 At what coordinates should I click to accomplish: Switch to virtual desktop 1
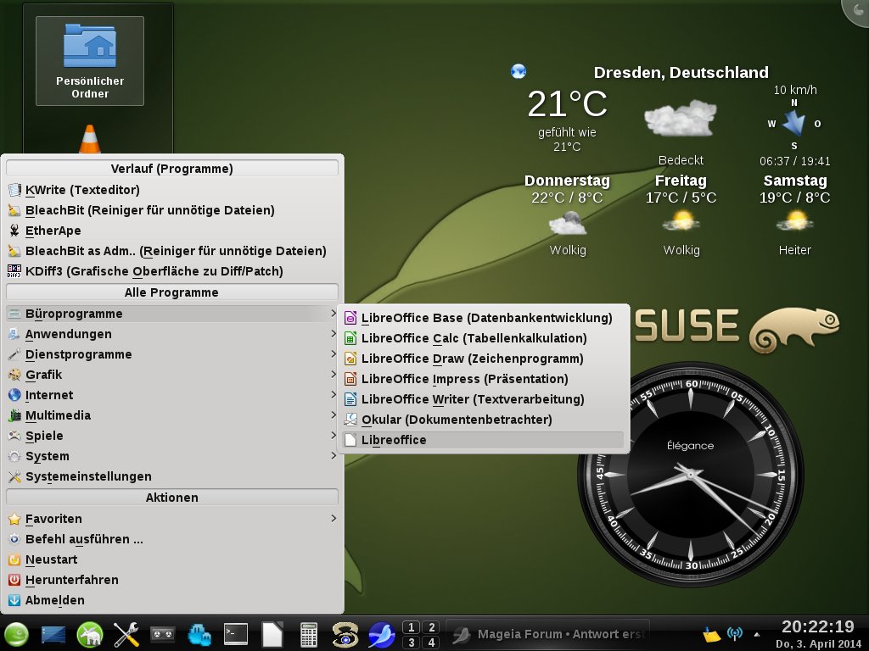click(412, 627)
